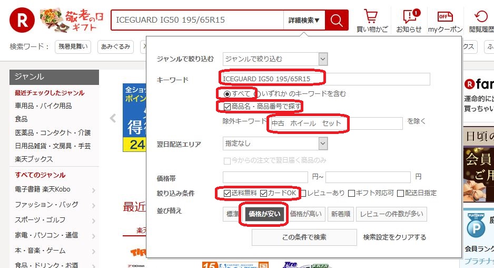The height and width of the screenshot is (268, 494).
Task: Click 検索設定をクリアする link
Action: pyautogui.click(x=394, y=237)
